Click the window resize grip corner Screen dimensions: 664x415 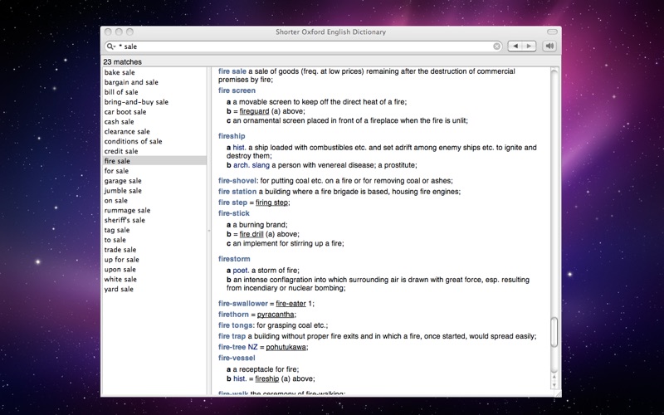click(558, 393)
